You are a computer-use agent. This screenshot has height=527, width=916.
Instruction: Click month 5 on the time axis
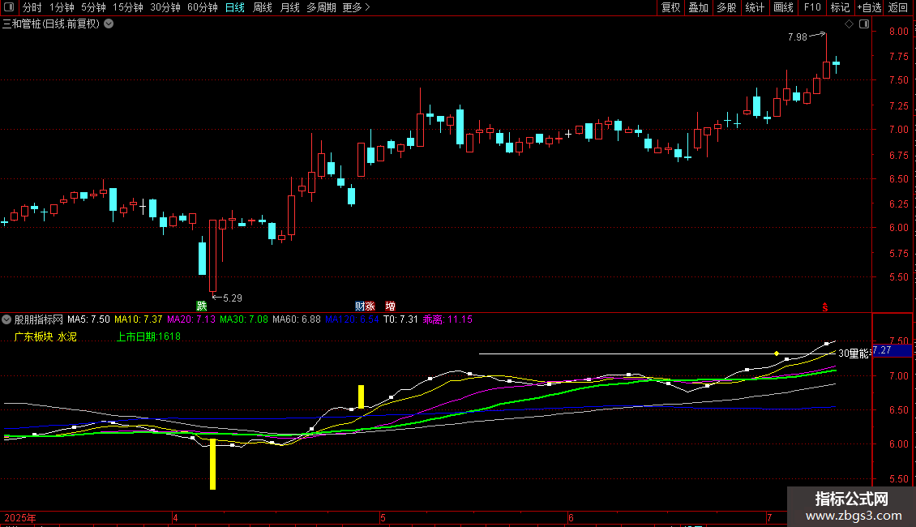pos(383,517)
